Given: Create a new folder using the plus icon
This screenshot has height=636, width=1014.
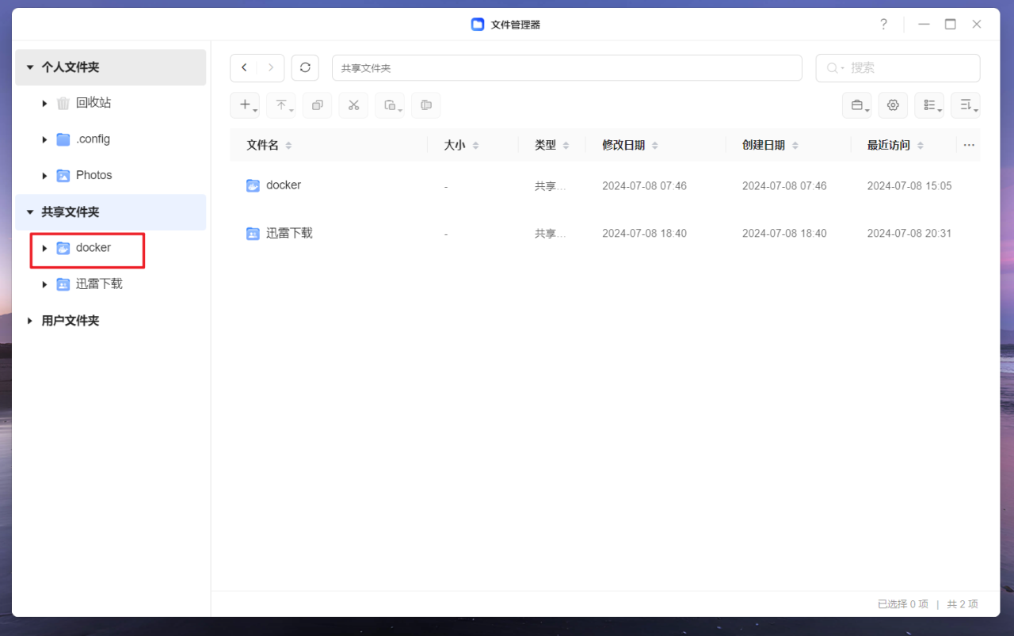Looking at the screenshot, I should (244, 105).
